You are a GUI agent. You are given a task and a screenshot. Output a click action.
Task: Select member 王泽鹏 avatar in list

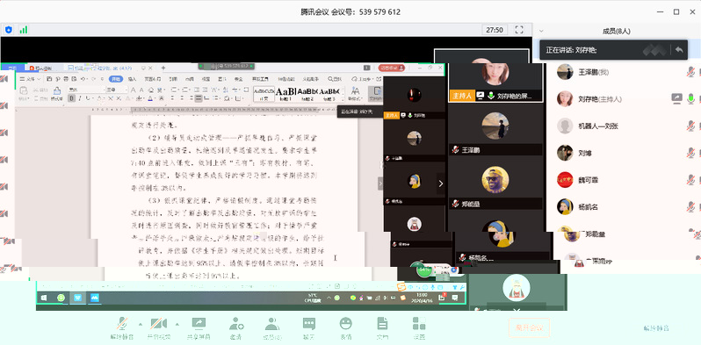point(565,71)
